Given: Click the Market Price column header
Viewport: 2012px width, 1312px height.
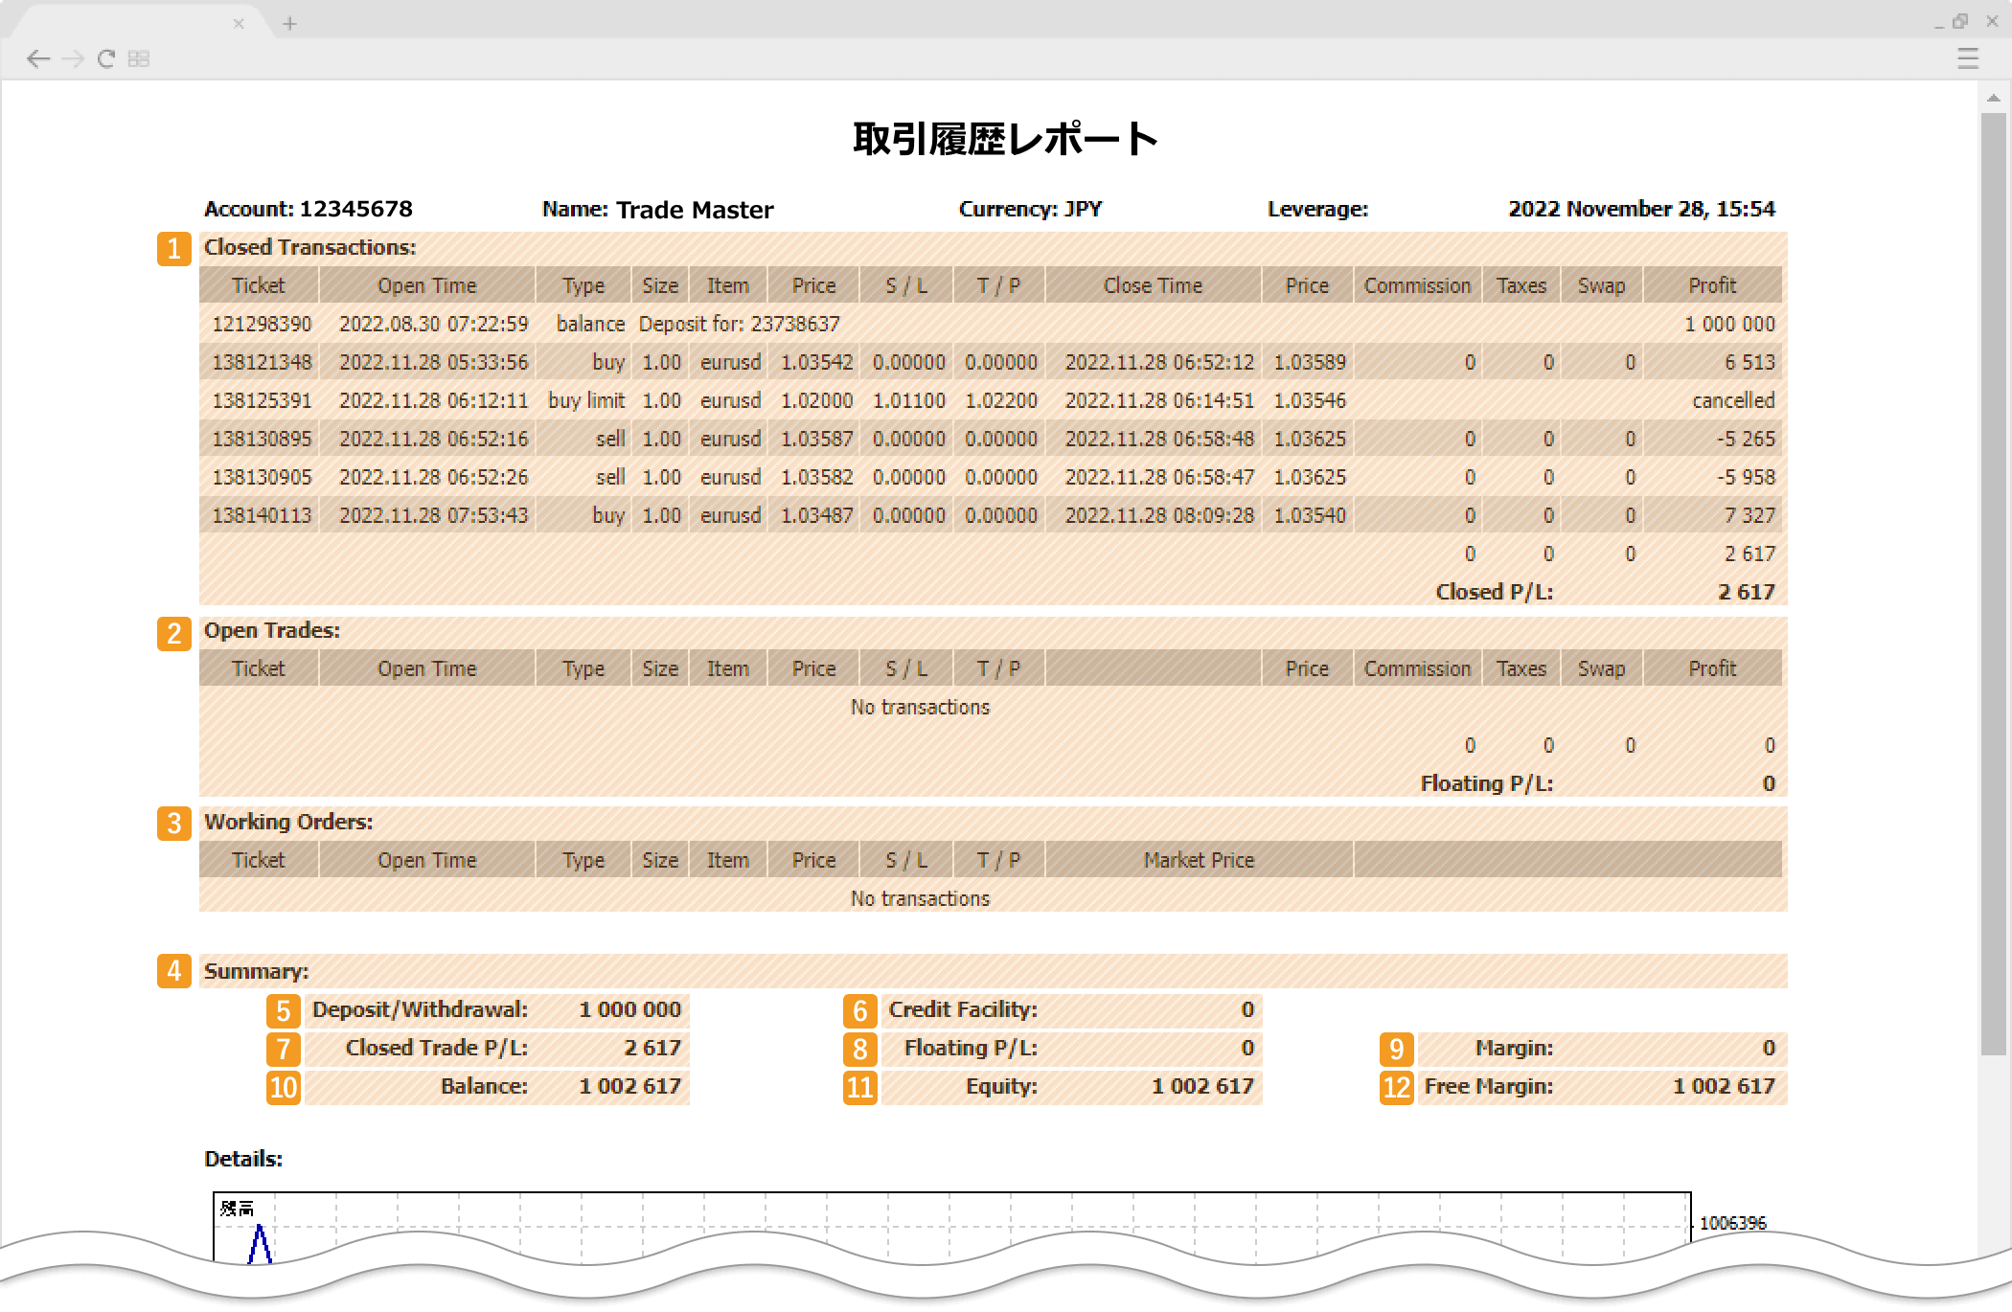Looking at the screenshot, I should click(x=1199, y=860).
